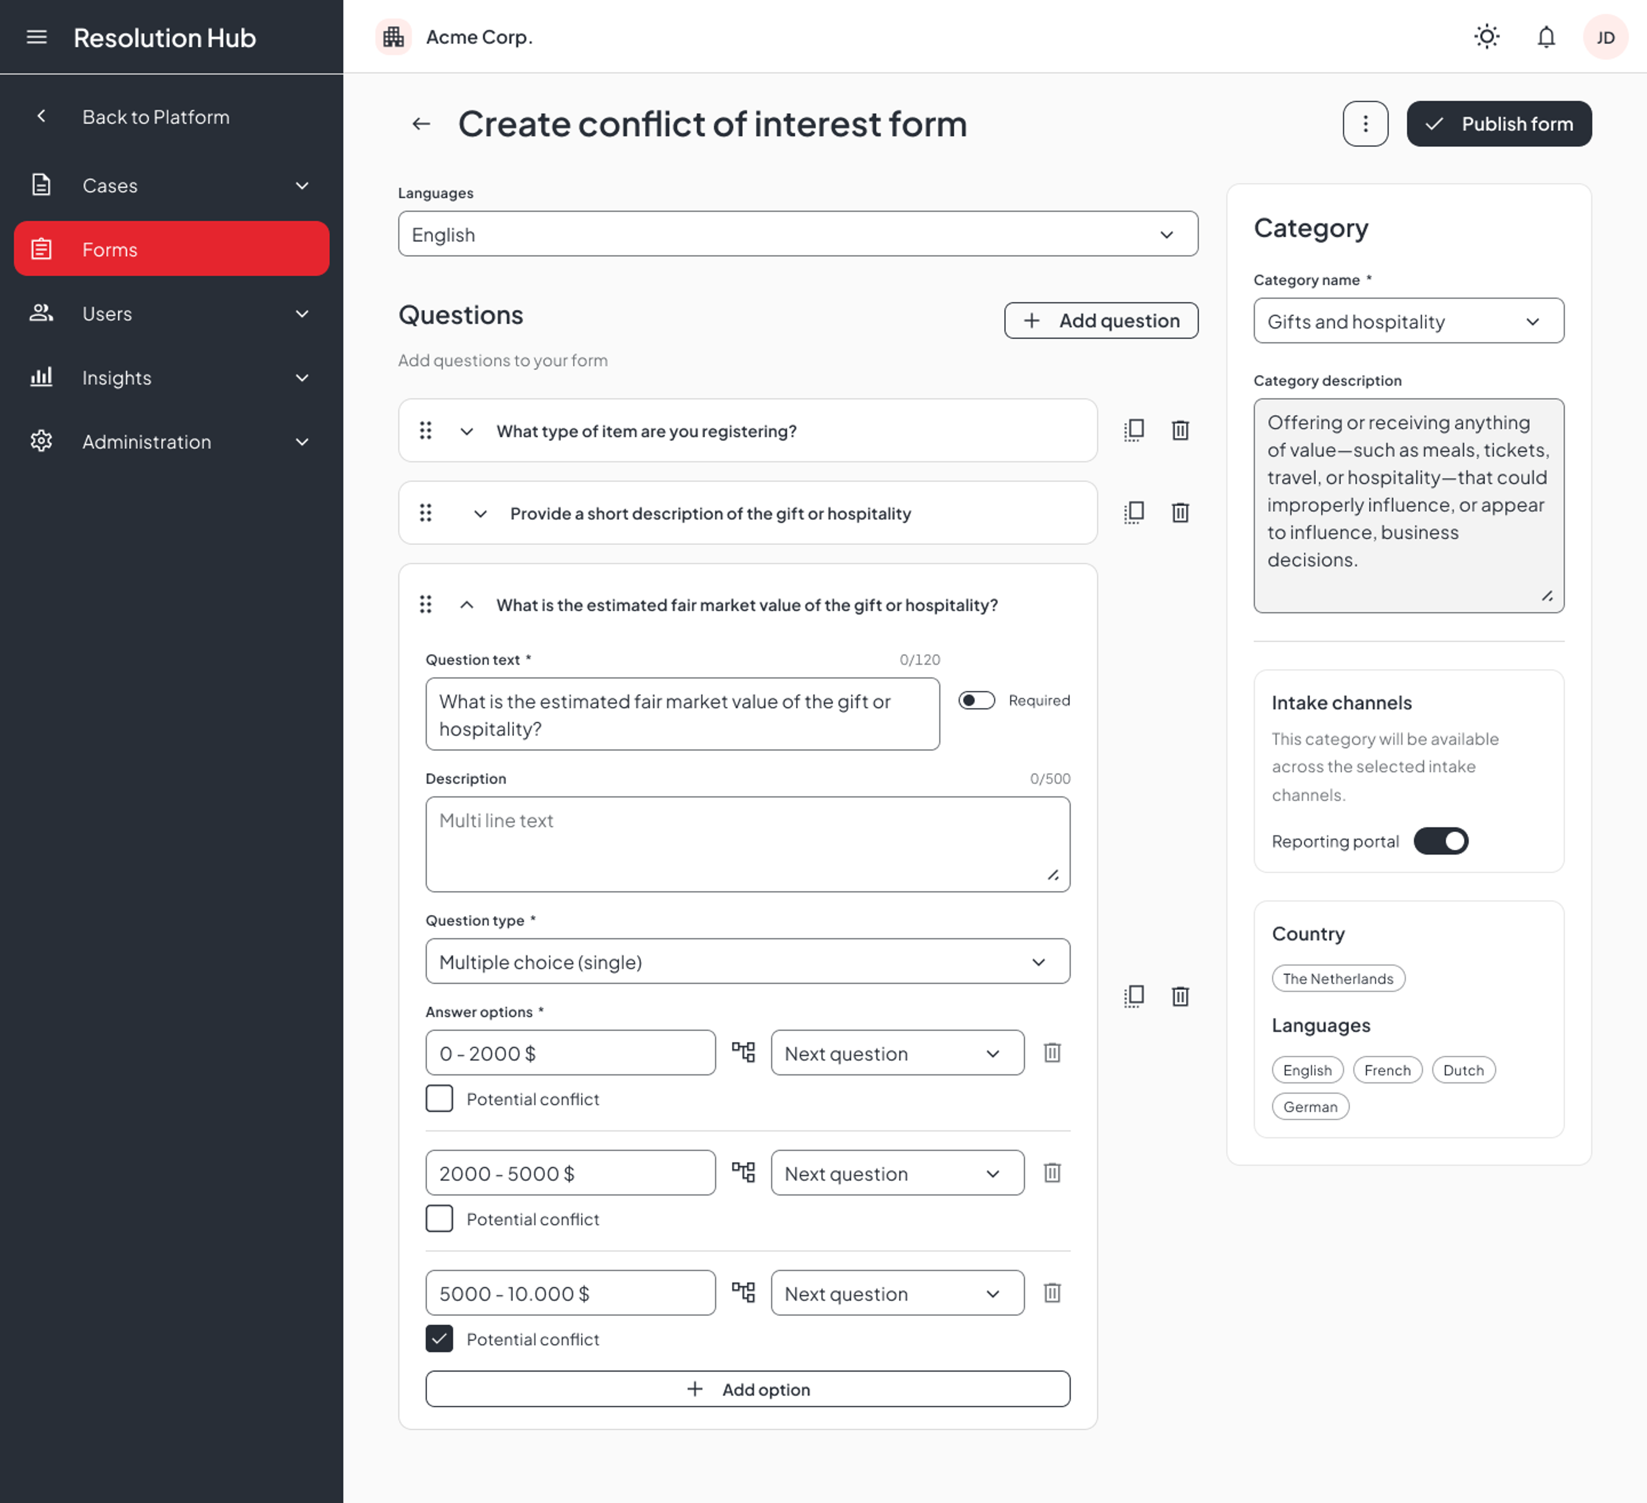
Task: Expand the Insights menu
Action: 172,377
